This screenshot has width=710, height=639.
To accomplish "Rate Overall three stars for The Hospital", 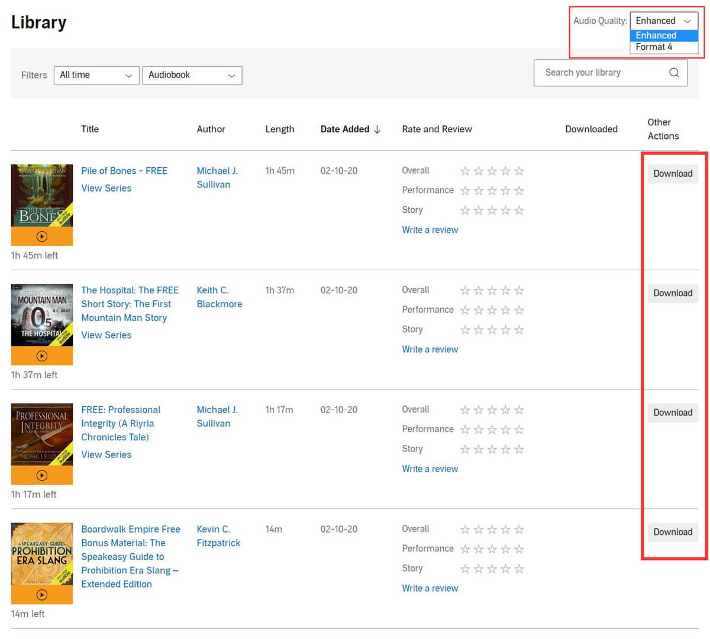I will click(492, 290).
